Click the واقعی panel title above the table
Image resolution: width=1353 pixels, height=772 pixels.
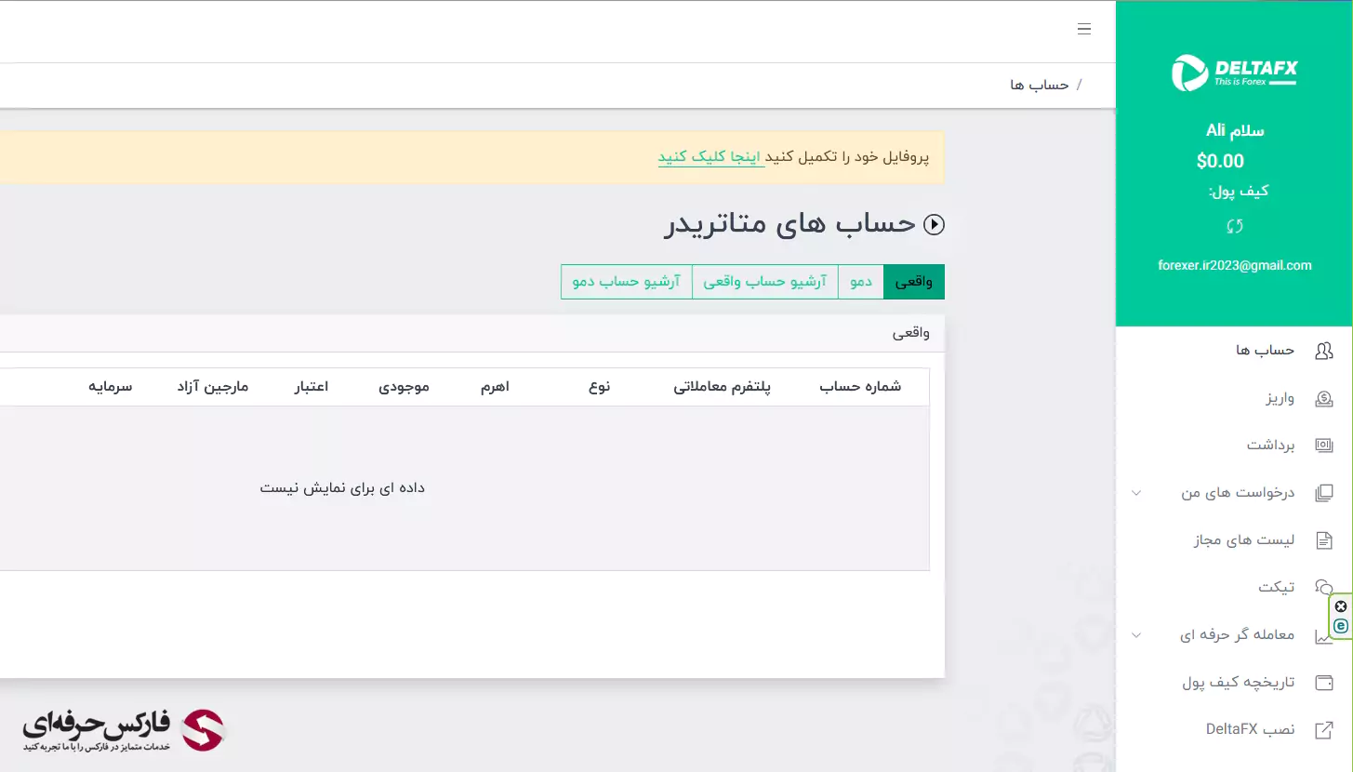pyautogui.click(x=911, y=333)
